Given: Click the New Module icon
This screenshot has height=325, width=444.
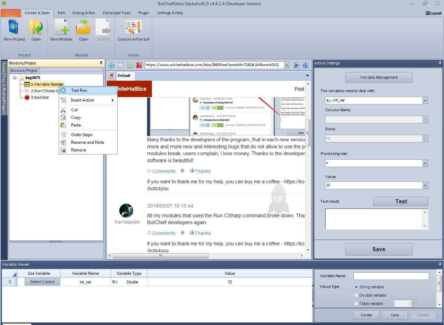Looking at the screenshot, I should pos(61,28).
